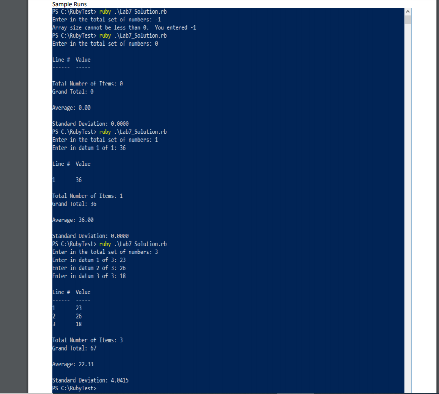Screen dimensions: 439x394
Task: Click the terminal scrollbar up arrow
Action: (408, 12)
